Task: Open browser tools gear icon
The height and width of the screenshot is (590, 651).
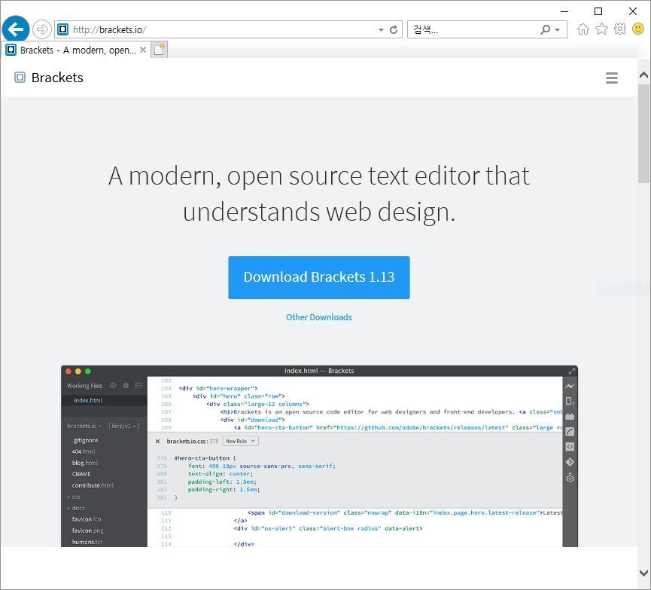Action: point(620,29)
